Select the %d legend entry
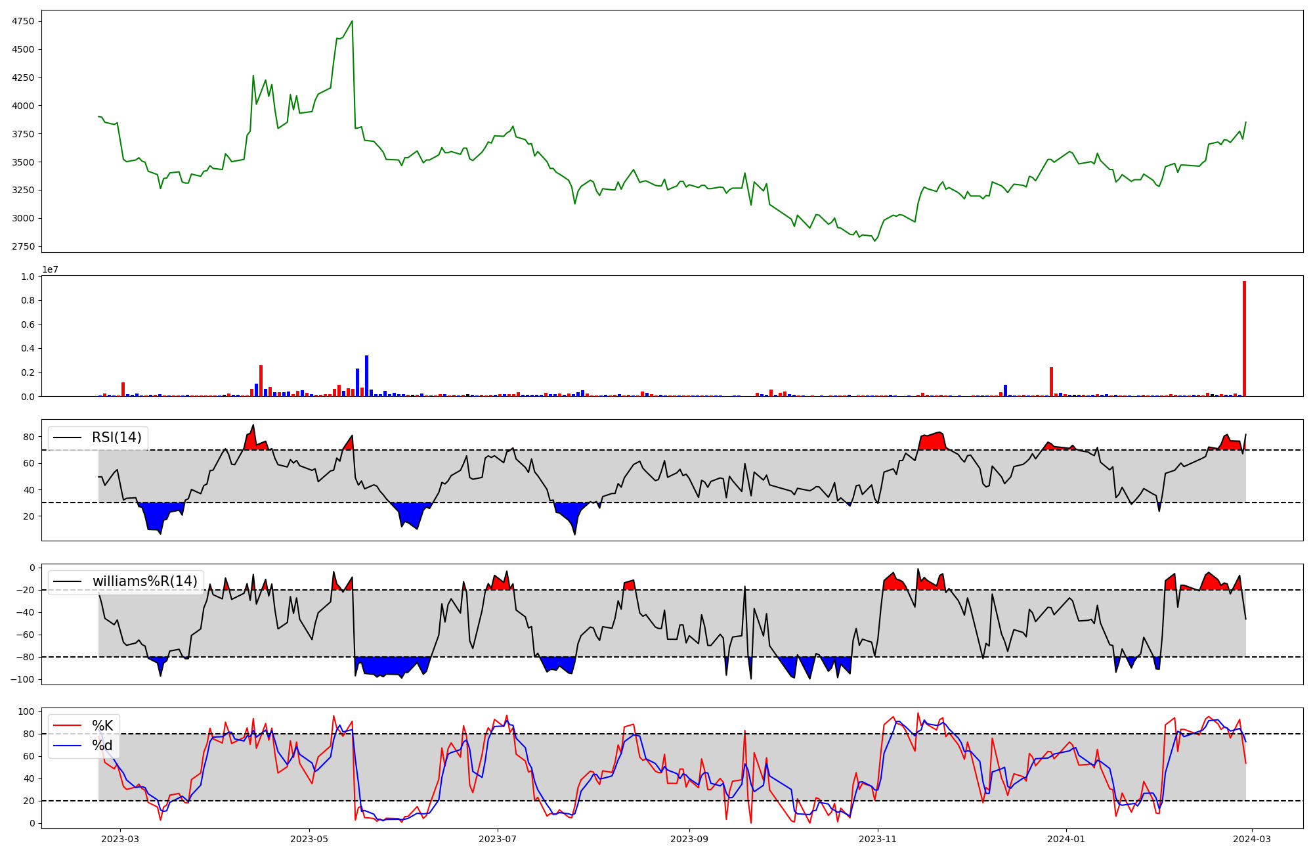The height and width of the screenshot is (854, 1313). 102,746
